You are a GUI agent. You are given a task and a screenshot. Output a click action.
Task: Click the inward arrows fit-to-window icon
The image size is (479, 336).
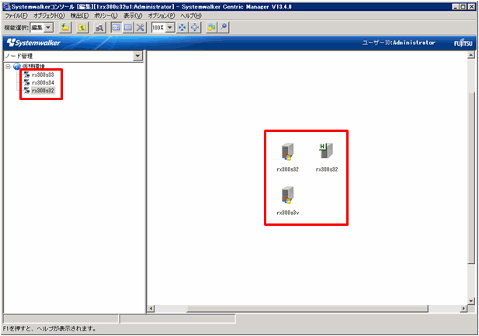pos(182,27)
